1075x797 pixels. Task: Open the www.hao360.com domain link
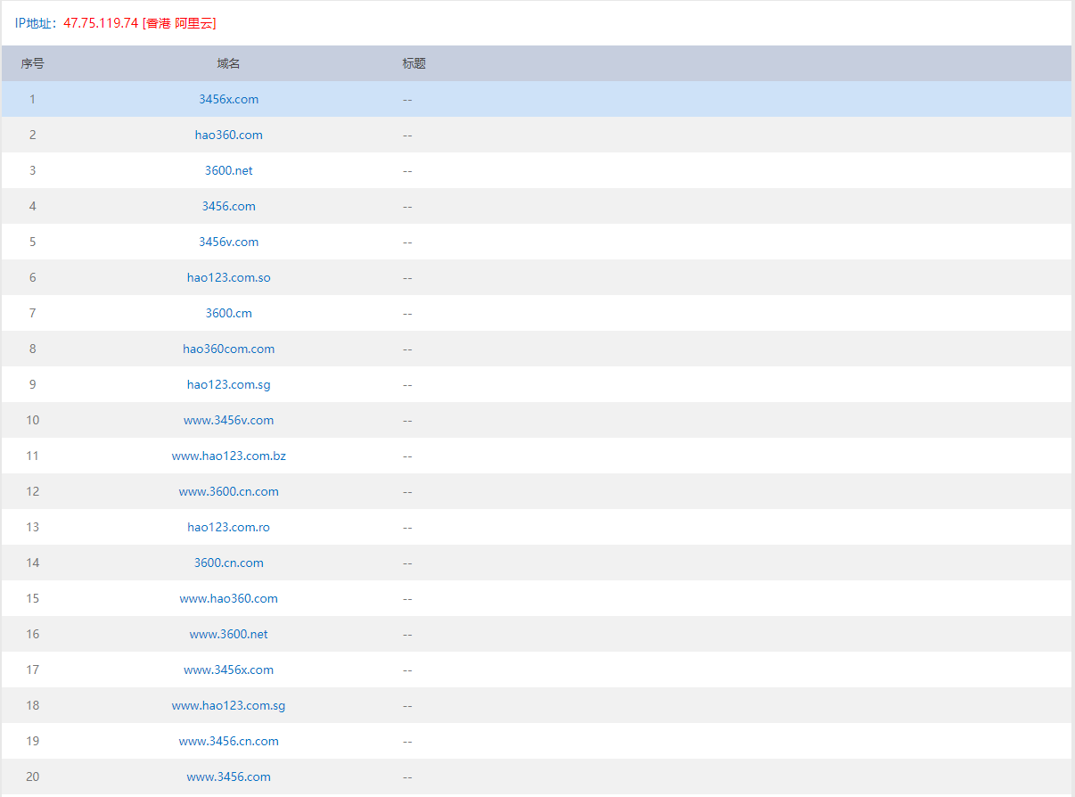click(x=228, y=598)
